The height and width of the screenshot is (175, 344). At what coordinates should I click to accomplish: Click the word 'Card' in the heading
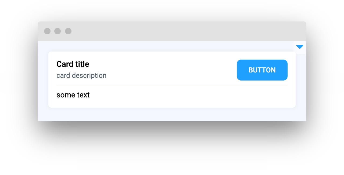pos(65,64)
